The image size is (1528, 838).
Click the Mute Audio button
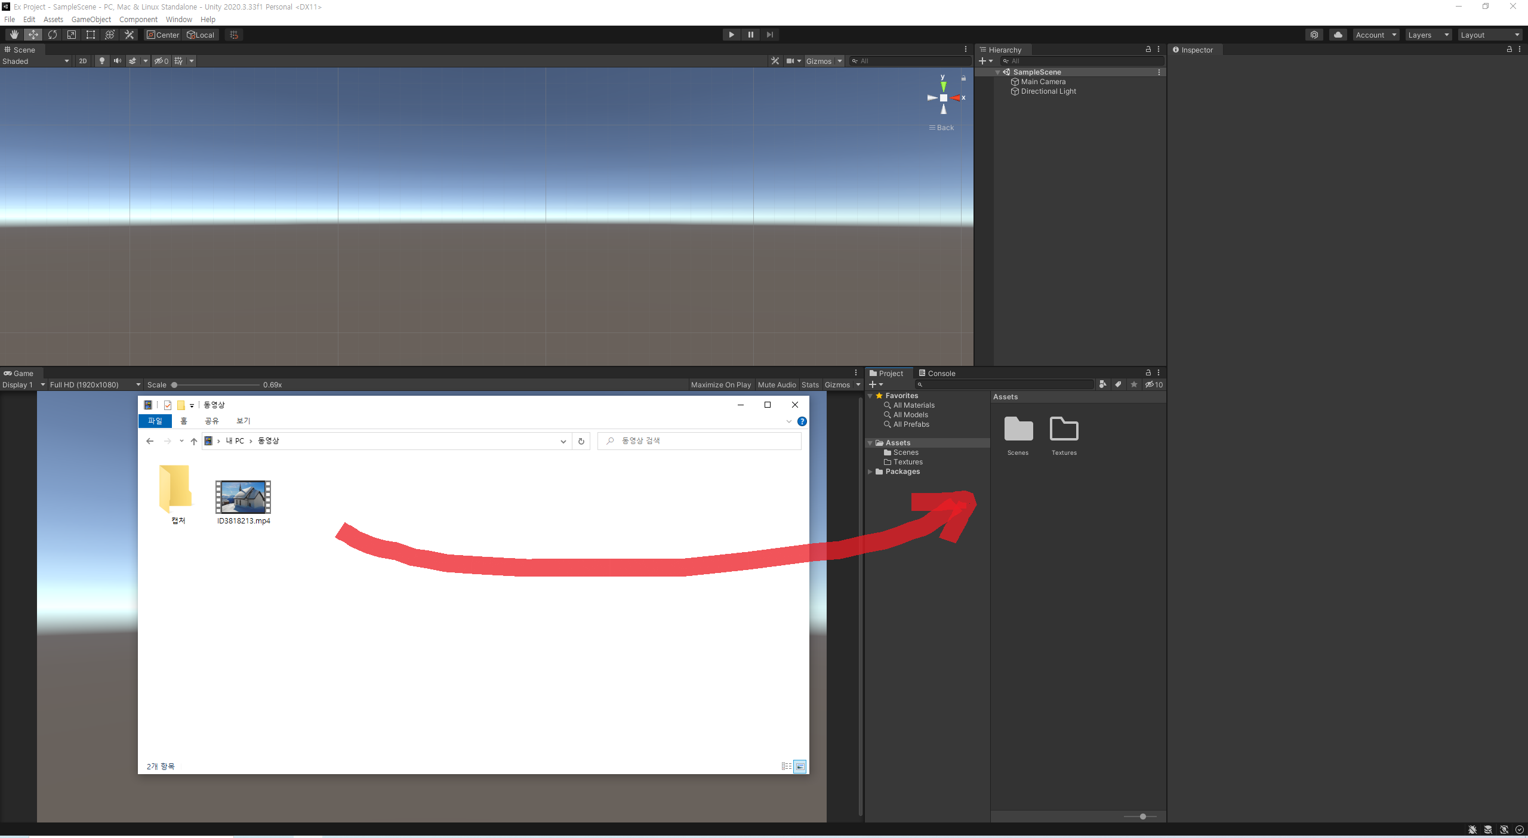[x=777, y=385]
